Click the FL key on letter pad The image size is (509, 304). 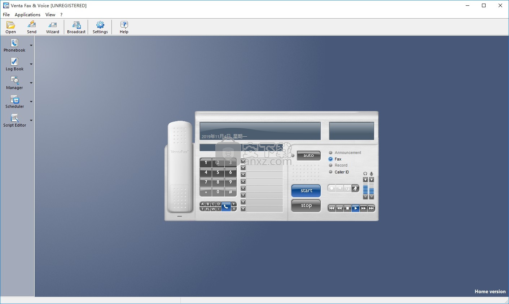pyautogui.click(x=208, y=209)
